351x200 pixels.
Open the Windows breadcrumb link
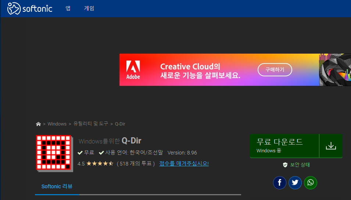pos(57,124)
